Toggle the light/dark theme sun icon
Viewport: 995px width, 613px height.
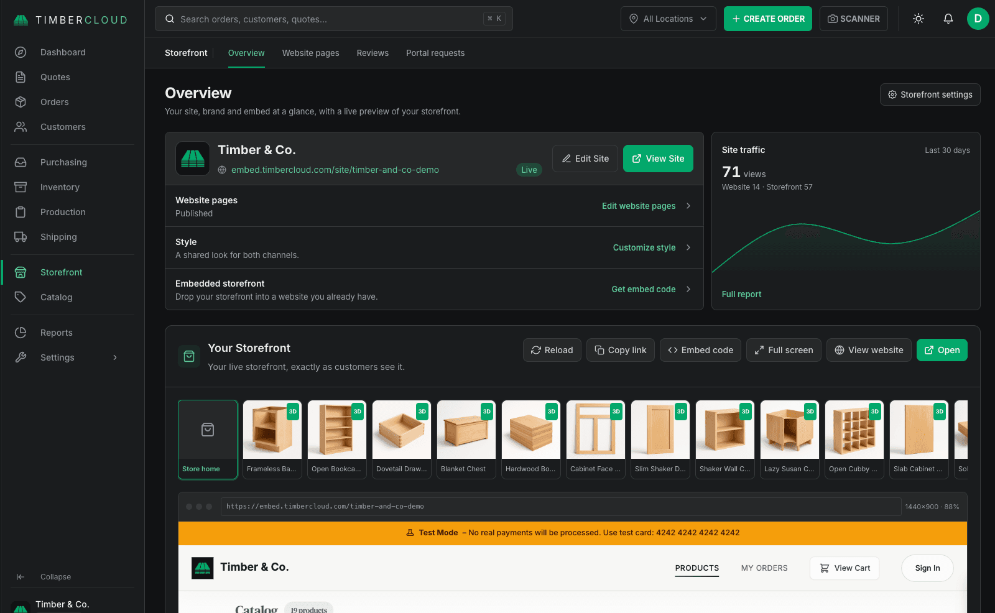point(919,19)
